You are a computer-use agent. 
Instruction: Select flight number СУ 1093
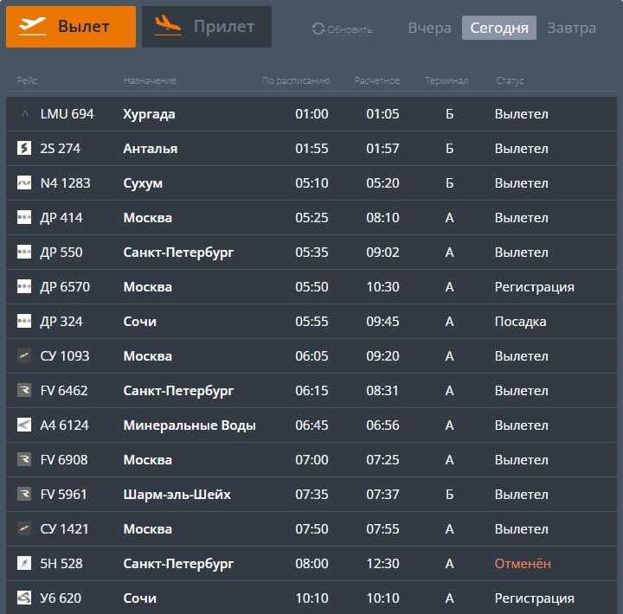[65, 356]
